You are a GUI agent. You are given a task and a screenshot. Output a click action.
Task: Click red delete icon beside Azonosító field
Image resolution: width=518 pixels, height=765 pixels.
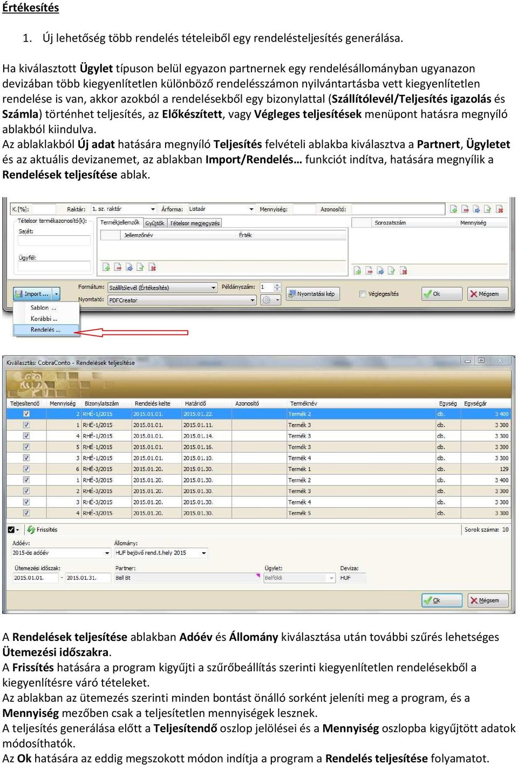465,209
